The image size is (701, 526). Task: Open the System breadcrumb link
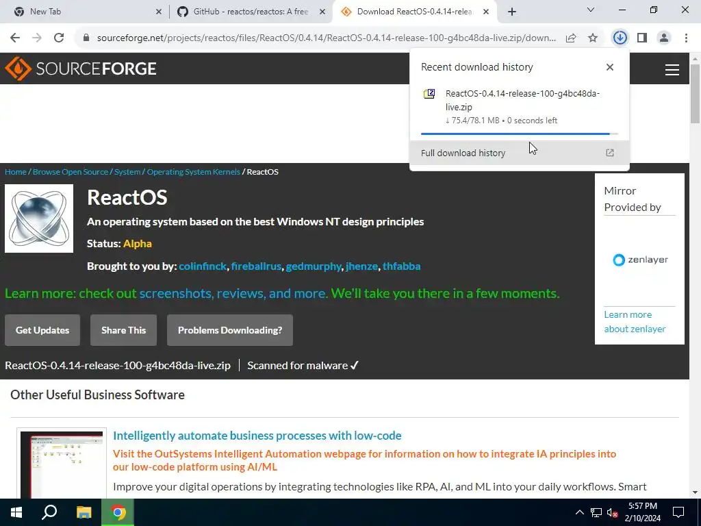point(127,172)
